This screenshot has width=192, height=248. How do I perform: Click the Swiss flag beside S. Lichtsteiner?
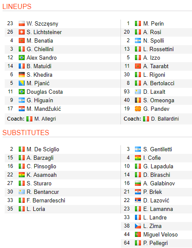(22, 32)
